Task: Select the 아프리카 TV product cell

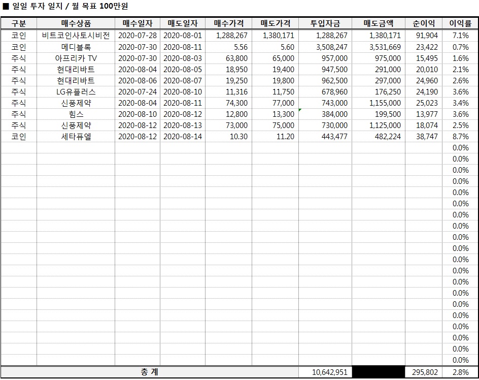Action: pos(76,58)
